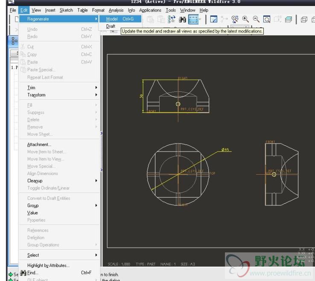Image resolution: width=315 pixels, height=281 pixels.
Task: Open the View menu
Action: coord(36,10)
